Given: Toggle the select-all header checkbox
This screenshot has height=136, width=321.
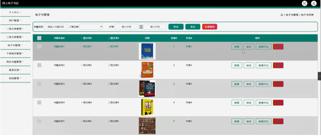Looking at the screenshot, I should [39, 38].
